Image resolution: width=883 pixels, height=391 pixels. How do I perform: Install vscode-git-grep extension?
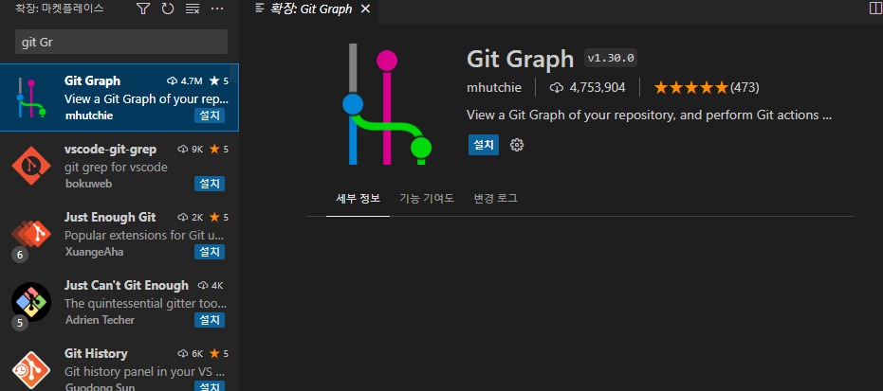coord(210,184)
